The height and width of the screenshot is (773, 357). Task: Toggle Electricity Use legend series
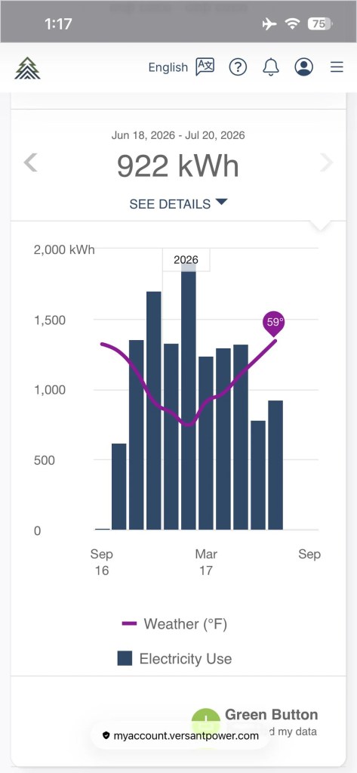(x=174, y=659)
